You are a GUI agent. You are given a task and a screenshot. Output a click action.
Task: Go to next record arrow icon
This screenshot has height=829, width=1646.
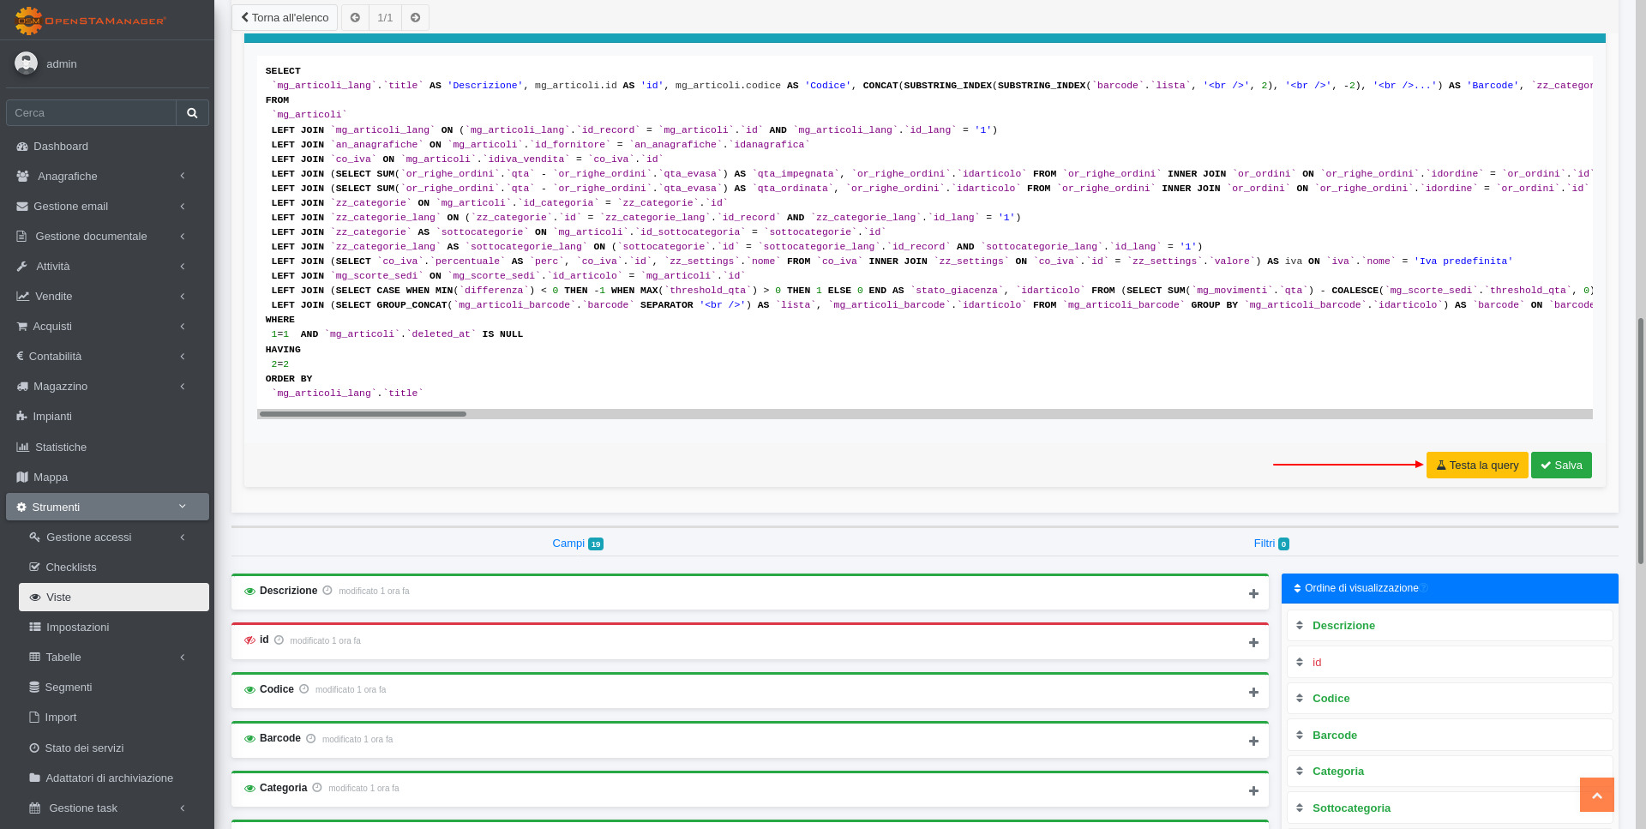(416, 18)
